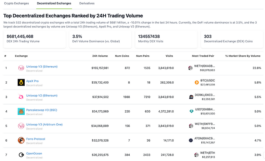
Task: Click the 1988 Num Coins value
Action: point(126,97)
